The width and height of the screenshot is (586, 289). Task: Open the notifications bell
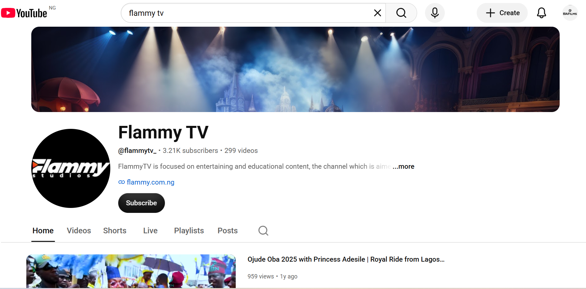coord(541,13)
